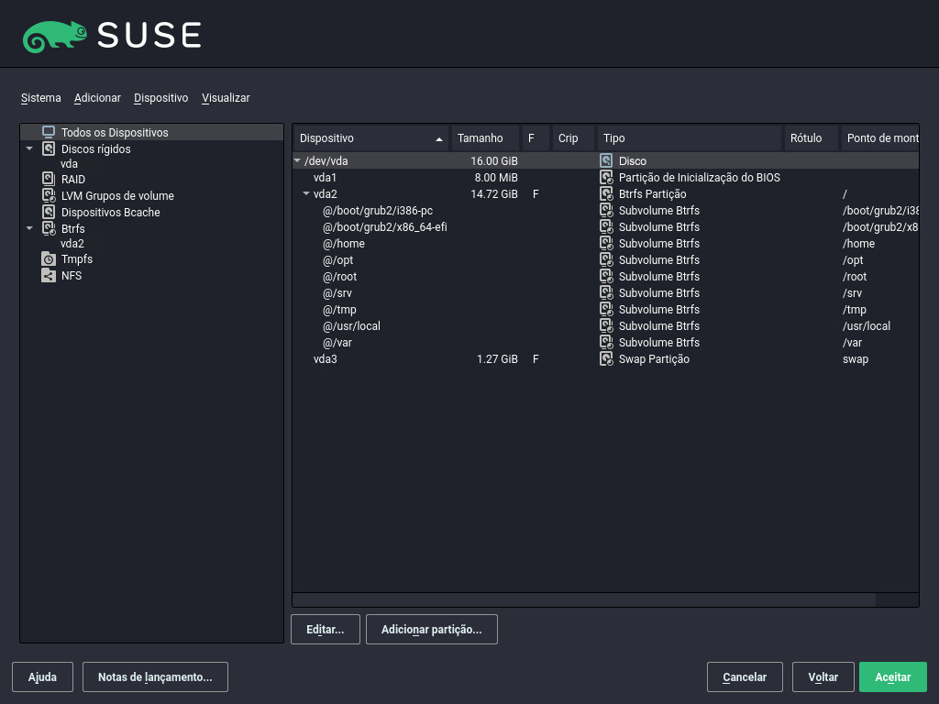The image size is (939, 704).
Task: Click the RAID icon in sidebar
Action: (x=49, y=179)
